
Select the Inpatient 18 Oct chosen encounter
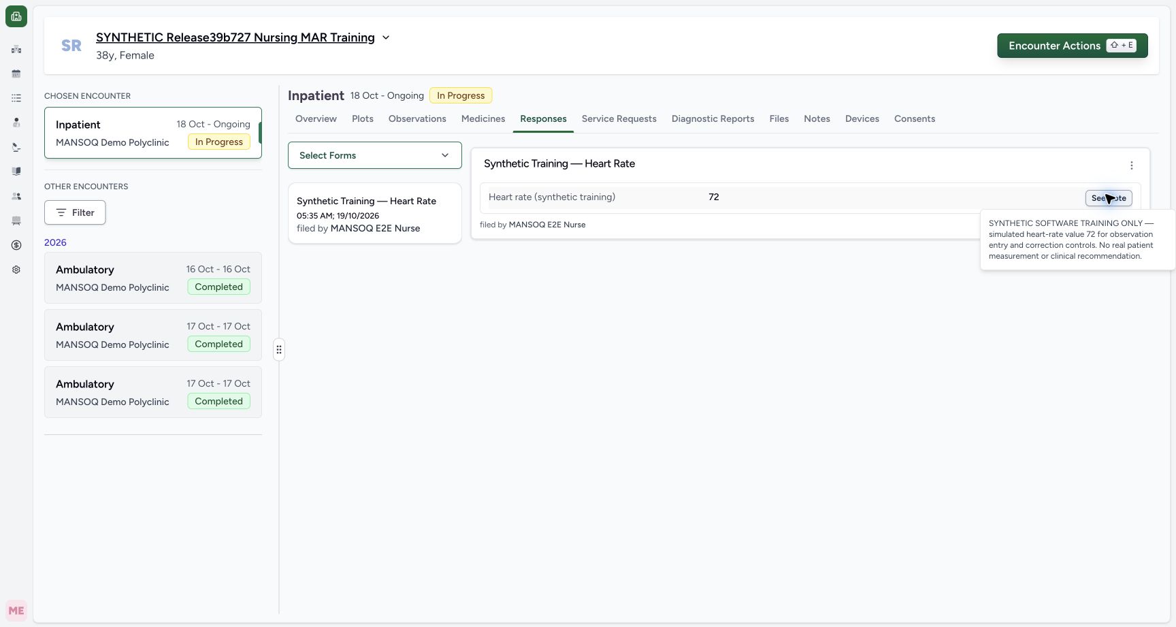pyautogui.click(x=153, y=133)
